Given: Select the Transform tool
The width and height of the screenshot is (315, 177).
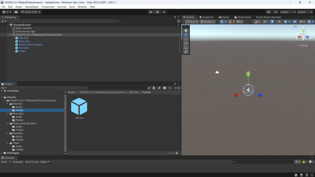Looking at the screenshot, I should pyautogui.click(x=186, y=52).
